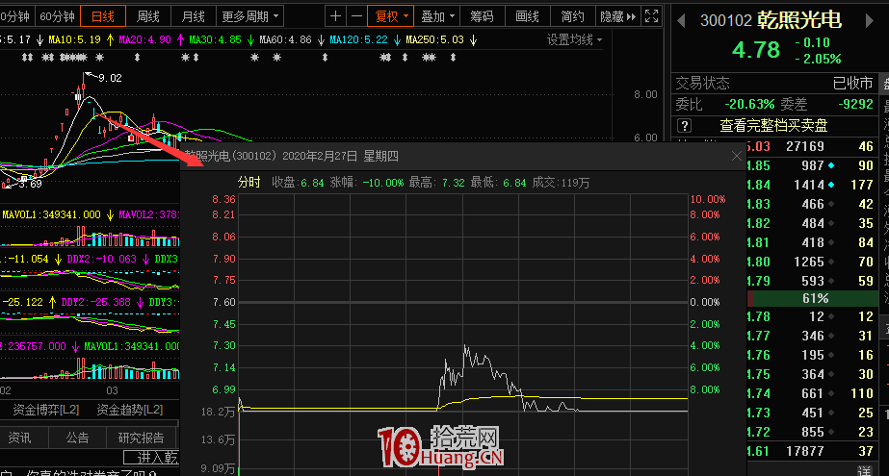Click the popup title date 2020年2月27日
This screenshot has width=889, height=476.
(320, 156)
